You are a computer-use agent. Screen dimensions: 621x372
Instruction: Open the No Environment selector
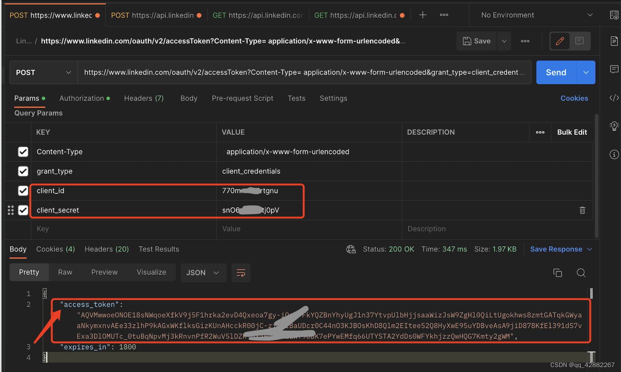tap(536, 15)
